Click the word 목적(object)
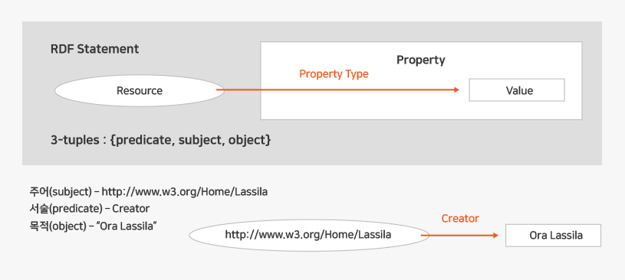Image resolution: width=625 pixels, height=280 pixels. click(58, 226)
